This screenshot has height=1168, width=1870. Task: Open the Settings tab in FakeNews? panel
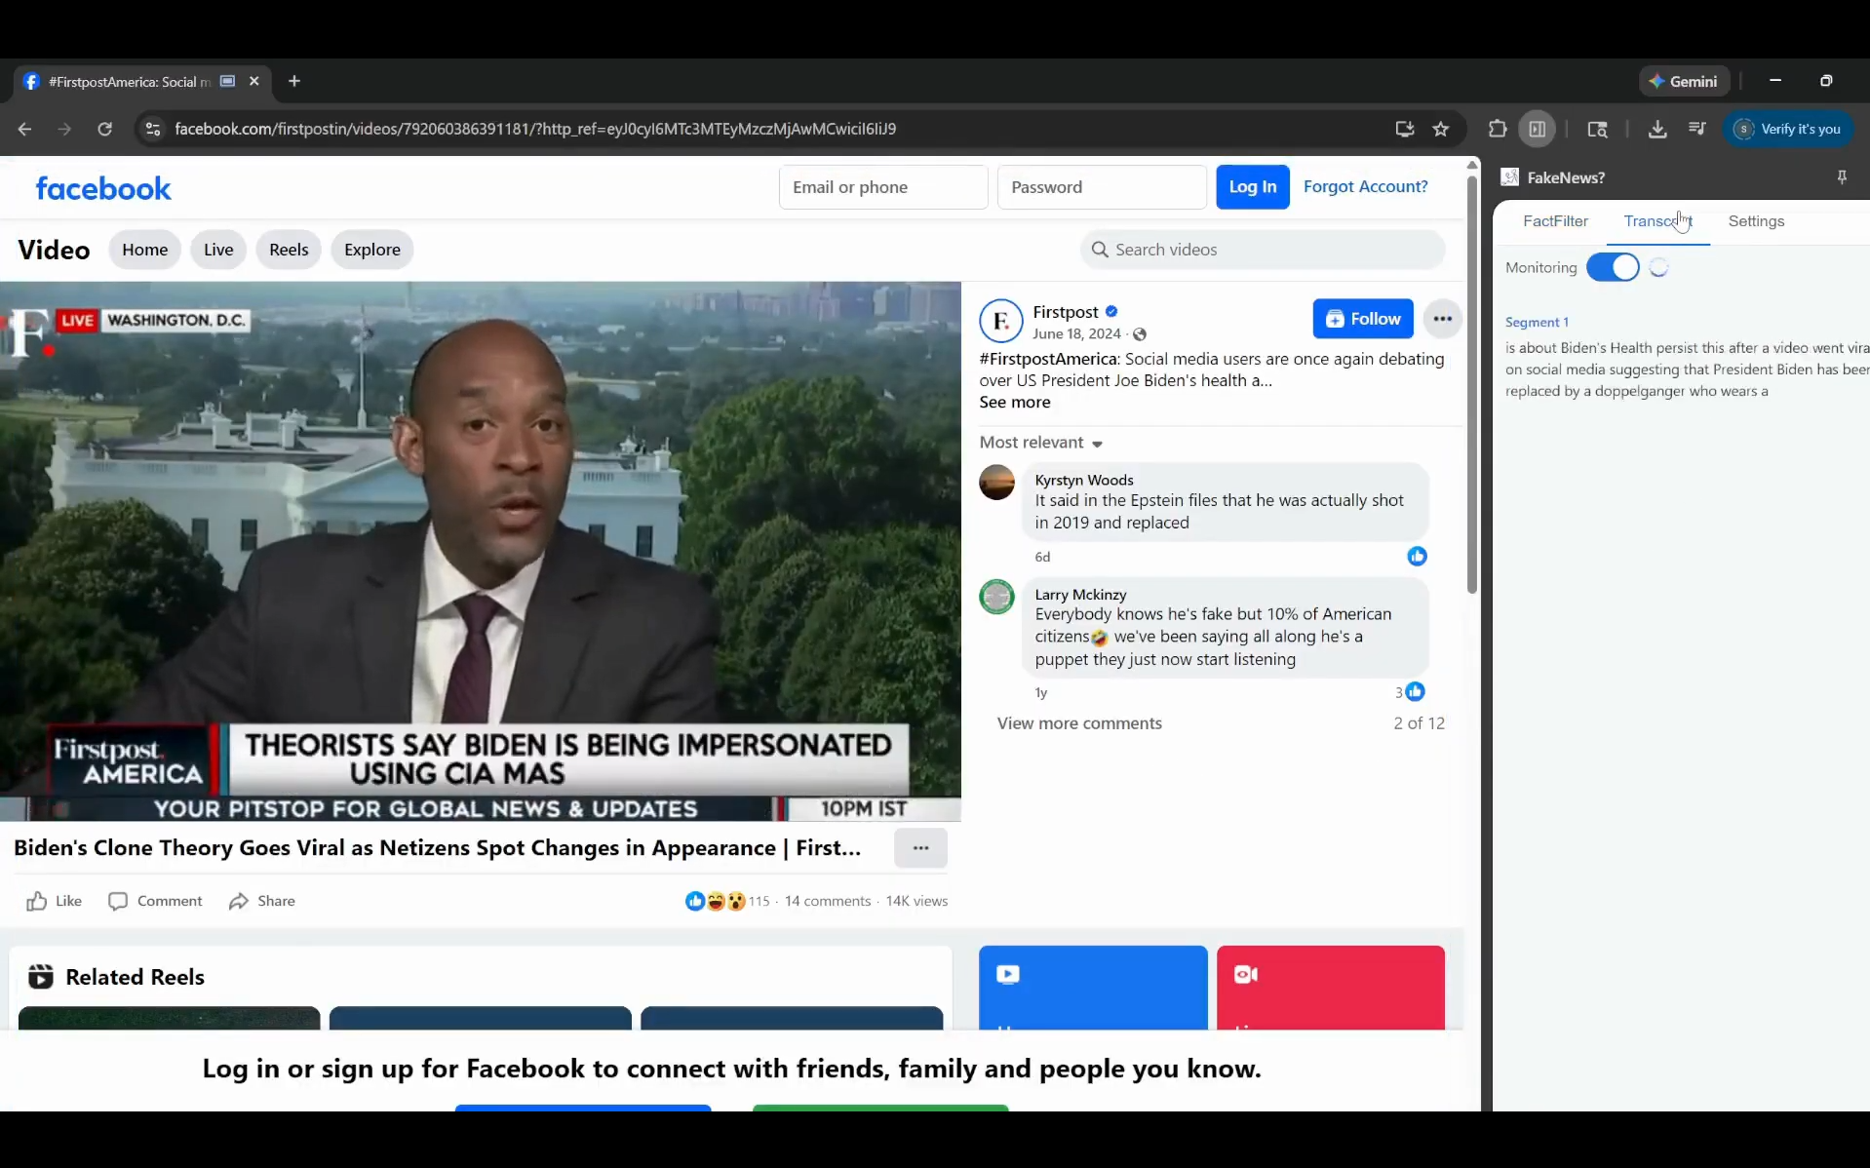tap(1756, 221)
